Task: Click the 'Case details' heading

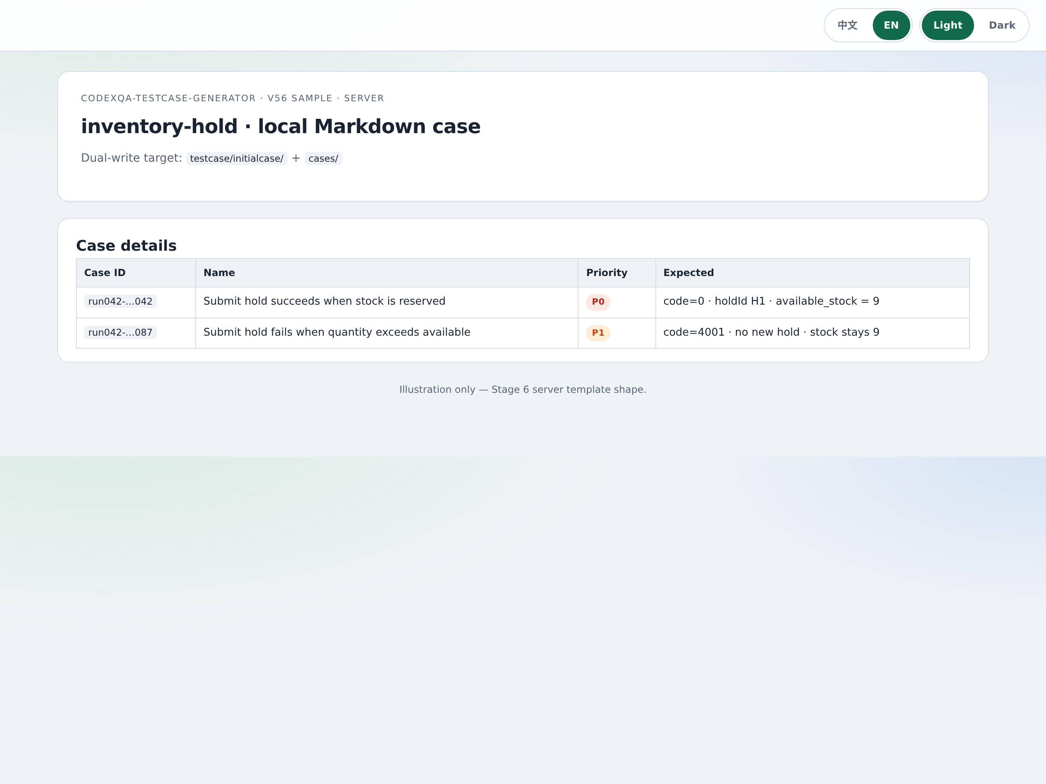Action: [x=126, y=246]
